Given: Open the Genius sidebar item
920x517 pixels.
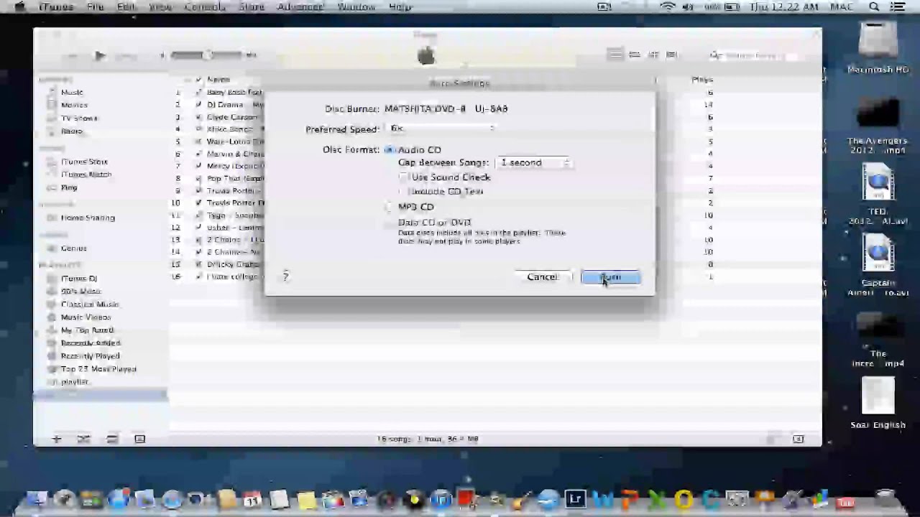Looking at the screenshot, I should point(74,248).
